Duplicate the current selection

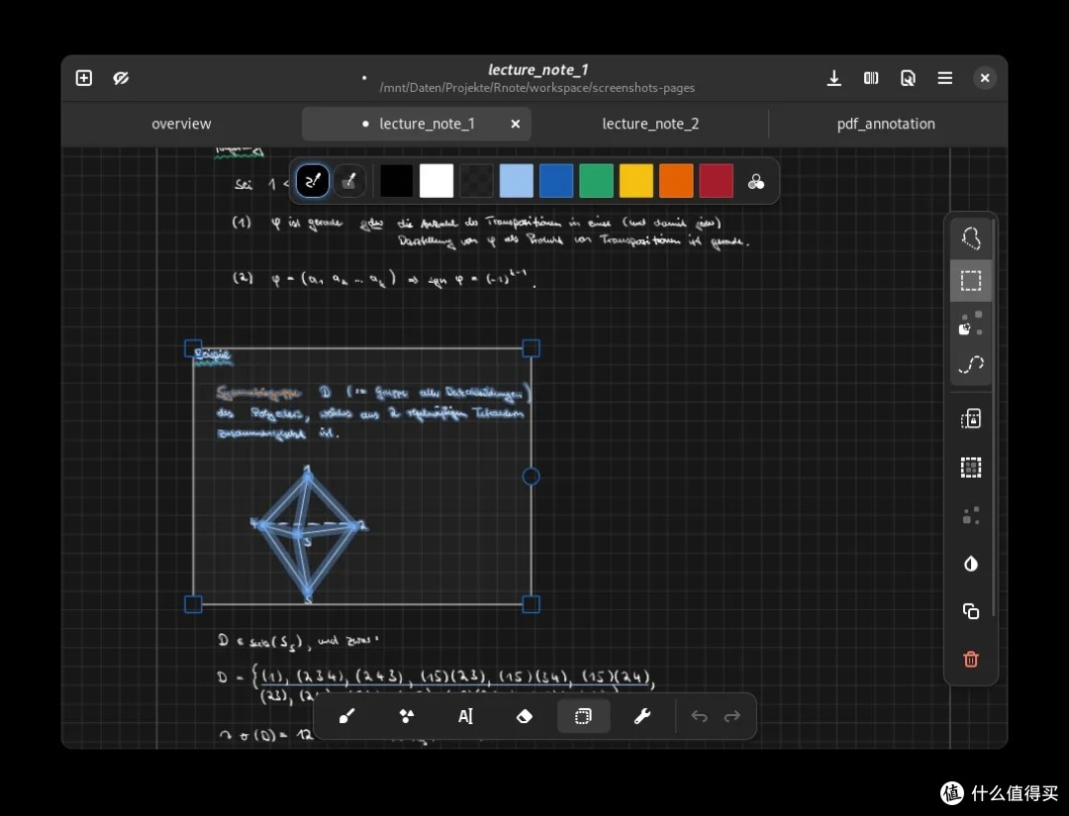click(971, 611)
